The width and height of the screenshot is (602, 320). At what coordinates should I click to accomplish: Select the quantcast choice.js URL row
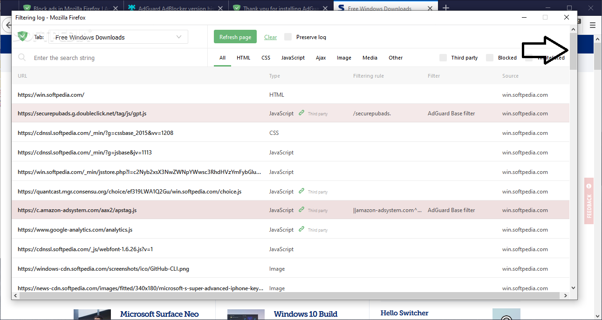pyautogui.click(x=290, y=191)
